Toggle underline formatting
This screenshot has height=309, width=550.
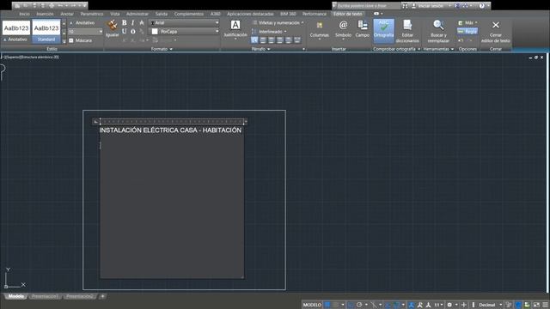coord(124,32)
